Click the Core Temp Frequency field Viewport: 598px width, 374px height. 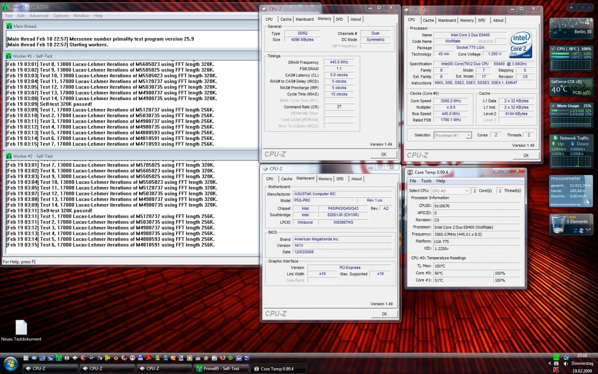click(x=477, y=234)
